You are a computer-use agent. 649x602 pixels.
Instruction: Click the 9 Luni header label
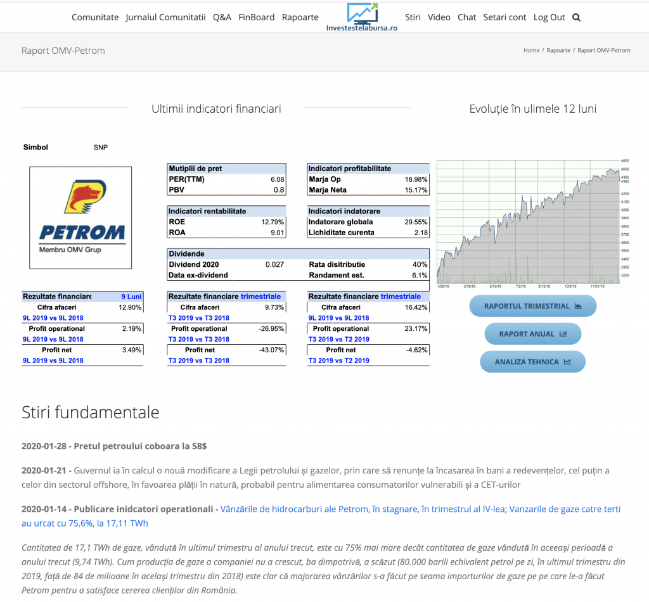pyautogui.click(x=131, y=297)
